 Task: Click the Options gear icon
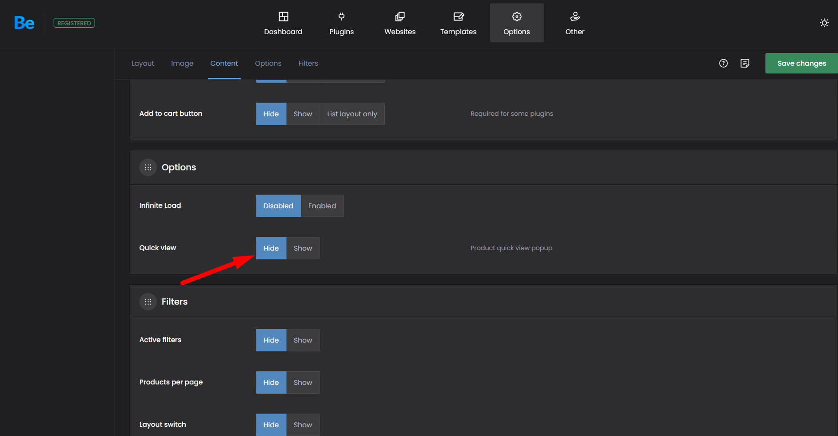click(x=517, y=17)
